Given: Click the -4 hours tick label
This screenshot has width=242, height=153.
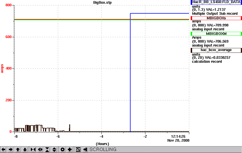Looking at the screenshot, I should click(x=101, y=137).
